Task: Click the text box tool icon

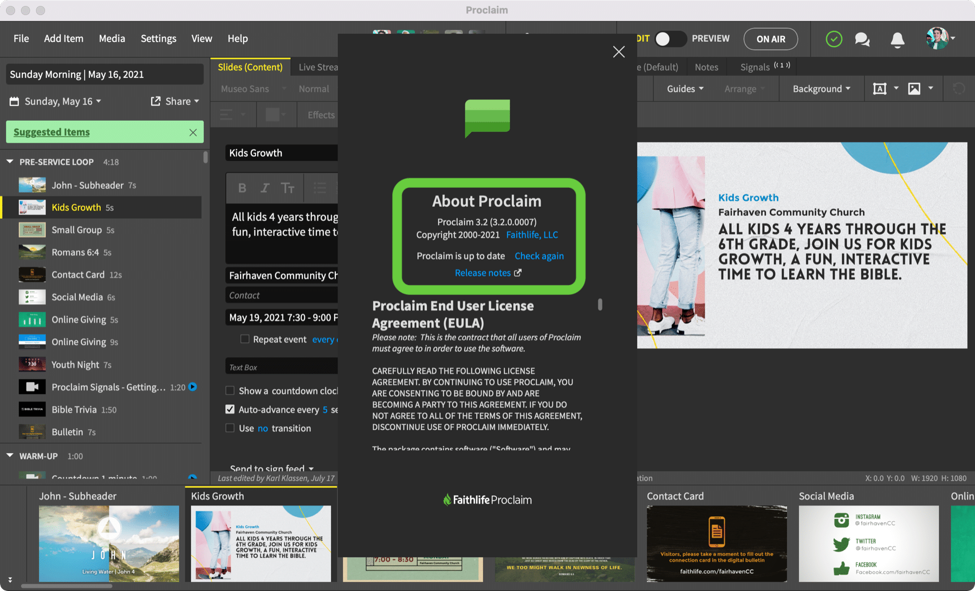Action: [x=880, y=89]
